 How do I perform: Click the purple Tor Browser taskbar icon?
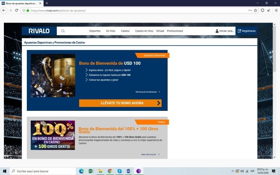(138, 171)
